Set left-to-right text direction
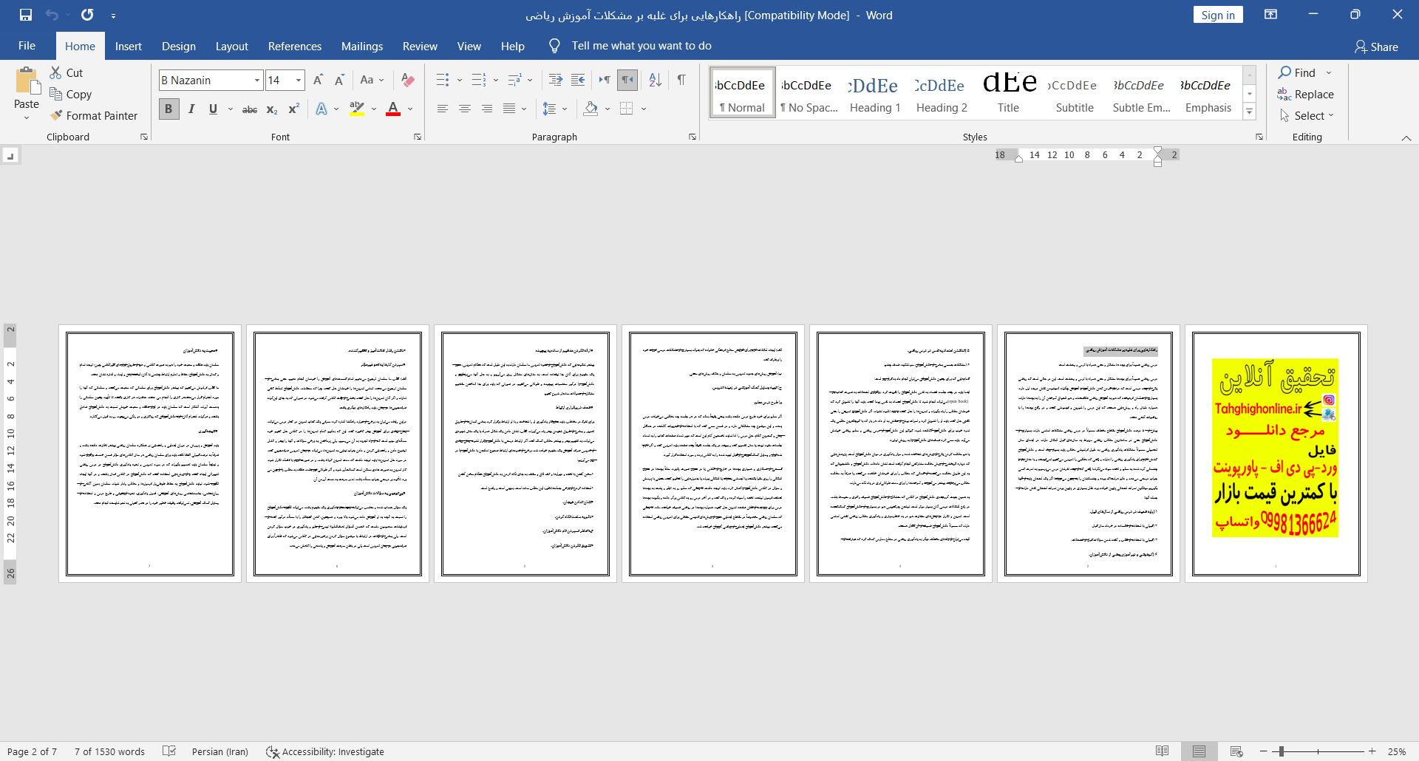 pos(605,80)
